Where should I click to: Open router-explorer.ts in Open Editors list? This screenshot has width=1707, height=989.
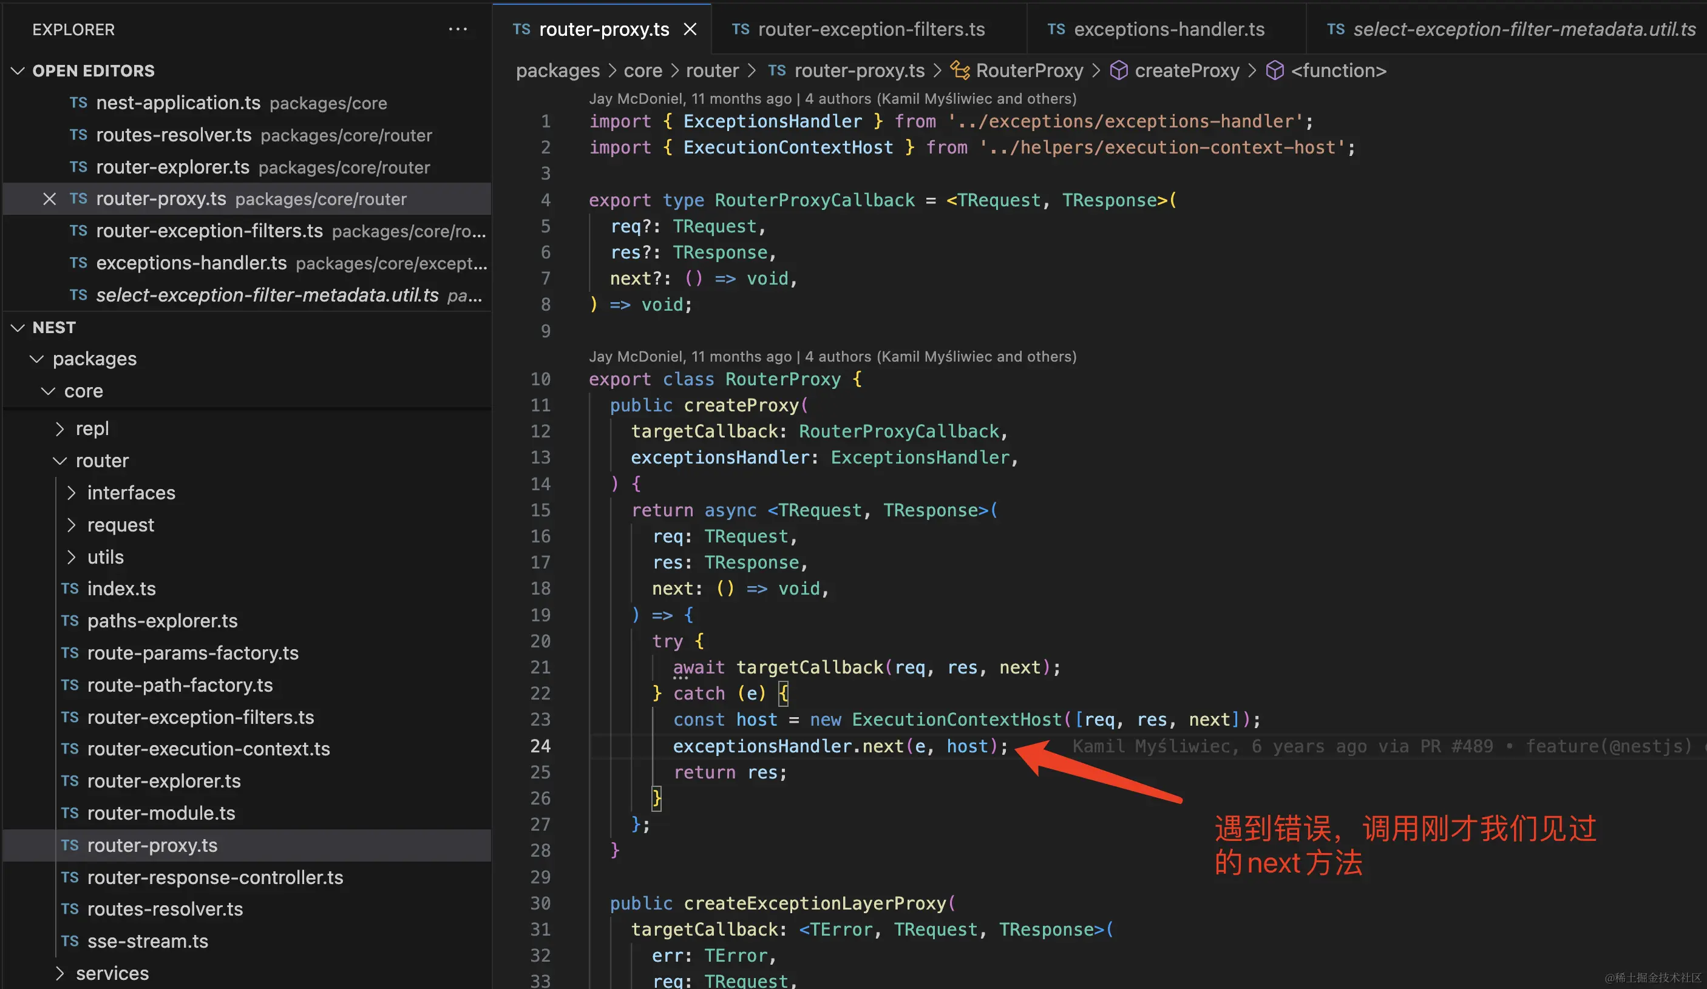coord(247,167)
